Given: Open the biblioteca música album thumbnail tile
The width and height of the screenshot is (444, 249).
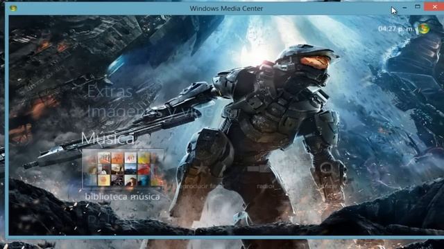Looking at the screenshot, I should point(123,169).
